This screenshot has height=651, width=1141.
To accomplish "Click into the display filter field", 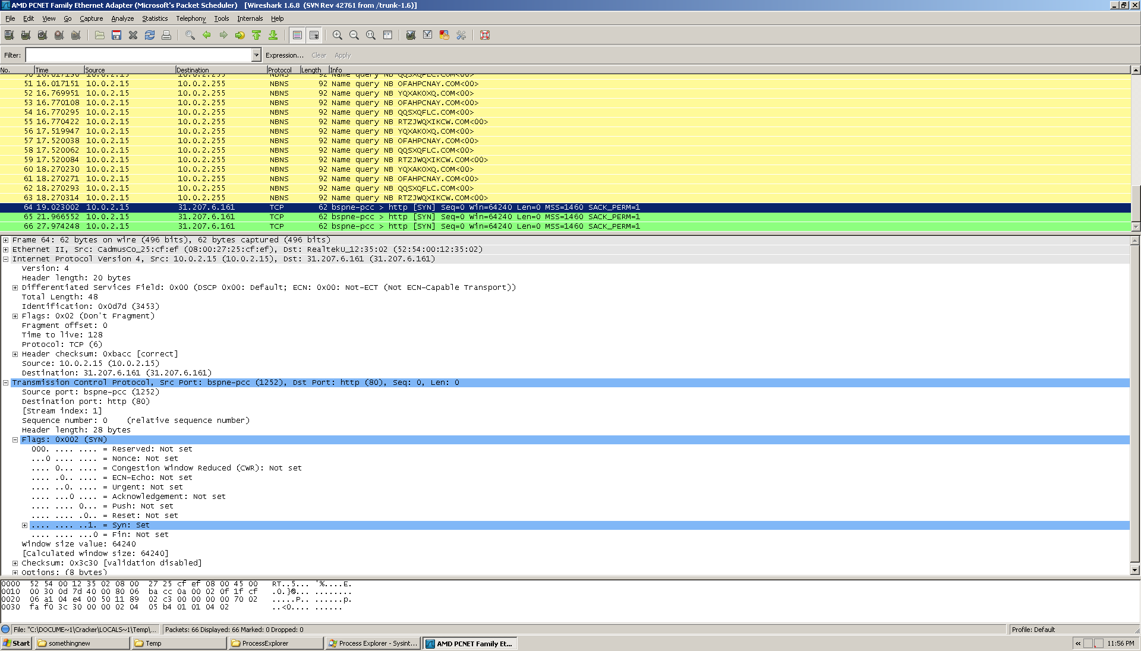I will 138,55.
